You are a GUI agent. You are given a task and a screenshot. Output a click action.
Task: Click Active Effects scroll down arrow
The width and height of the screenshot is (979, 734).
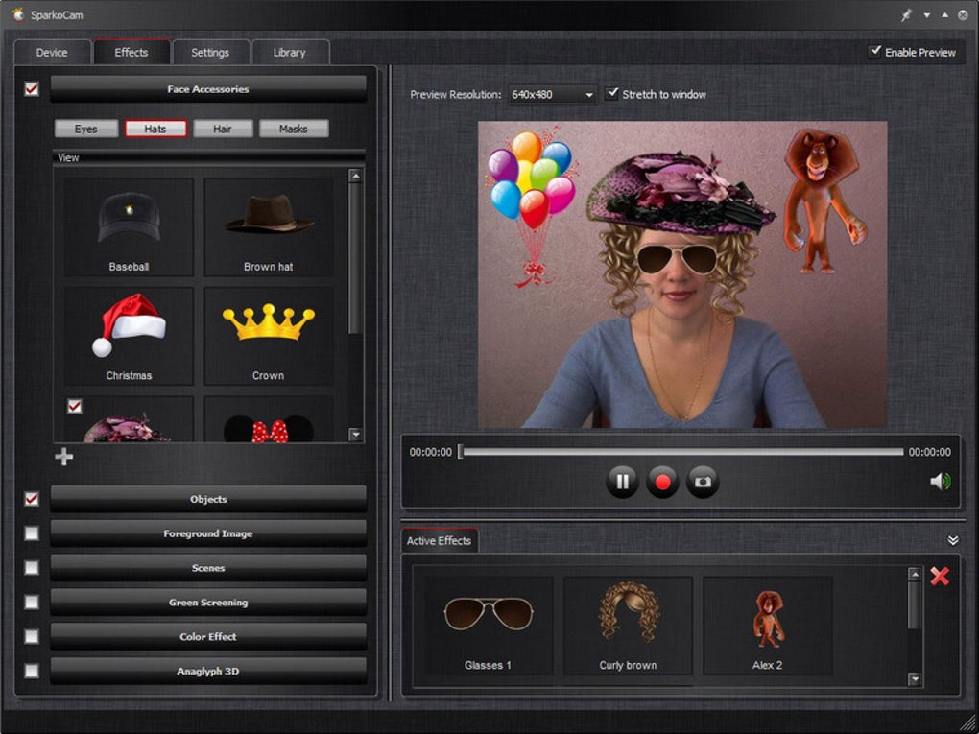(x=915, y=679)
